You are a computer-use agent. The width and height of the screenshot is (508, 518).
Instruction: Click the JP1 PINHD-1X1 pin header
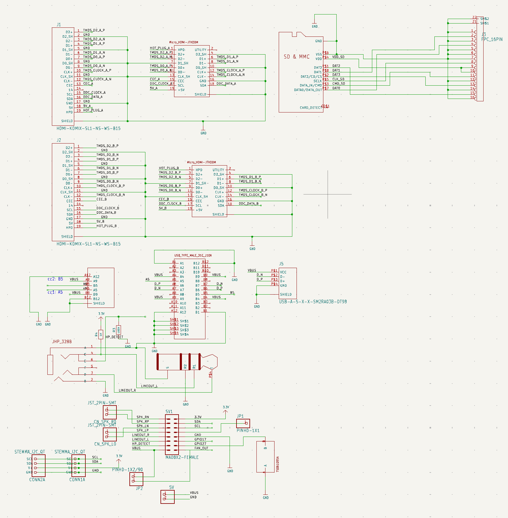tap(243, 423)
